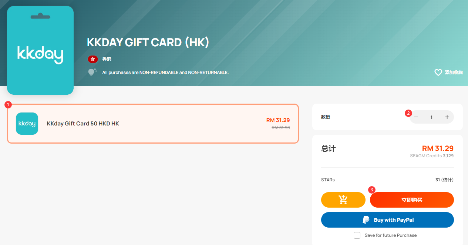Click the Buy with PayPal button
468x245 pixels.
387,220
